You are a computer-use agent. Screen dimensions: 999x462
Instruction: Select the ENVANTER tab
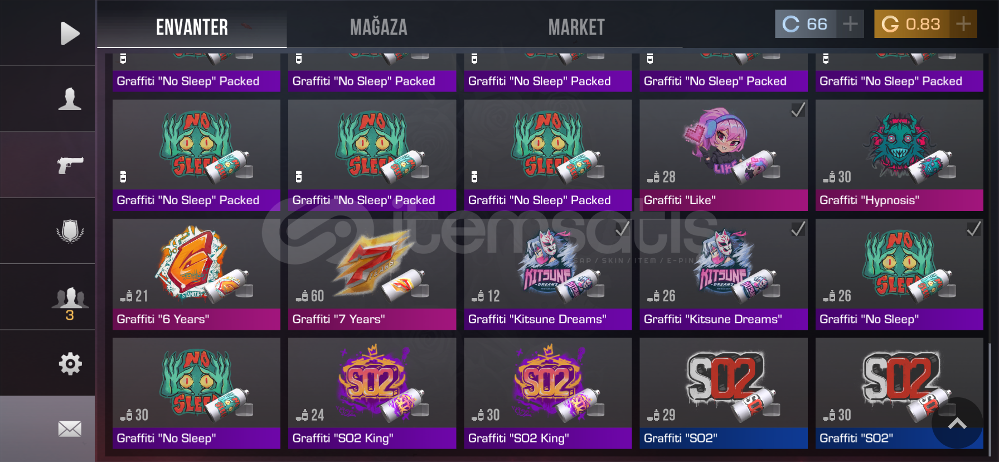192,27
